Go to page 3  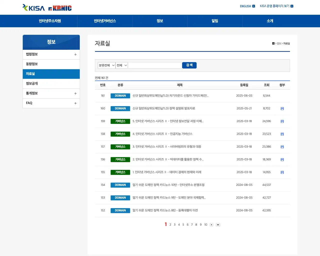point(174,225)
